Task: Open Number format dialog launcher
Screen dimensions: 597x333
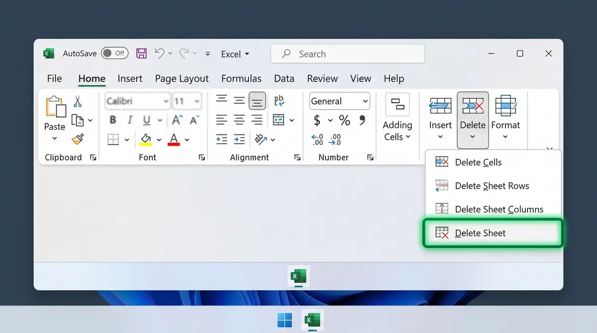Action: [x=370, y=158]
